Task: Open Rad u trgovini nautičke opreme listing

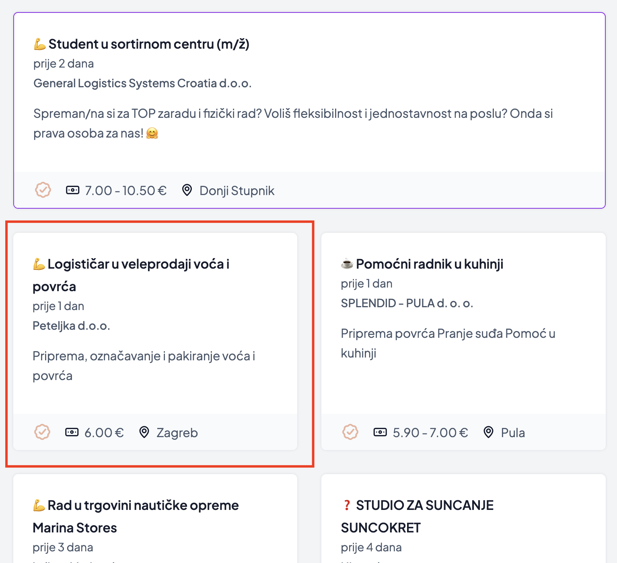Action: click(143, 505)
